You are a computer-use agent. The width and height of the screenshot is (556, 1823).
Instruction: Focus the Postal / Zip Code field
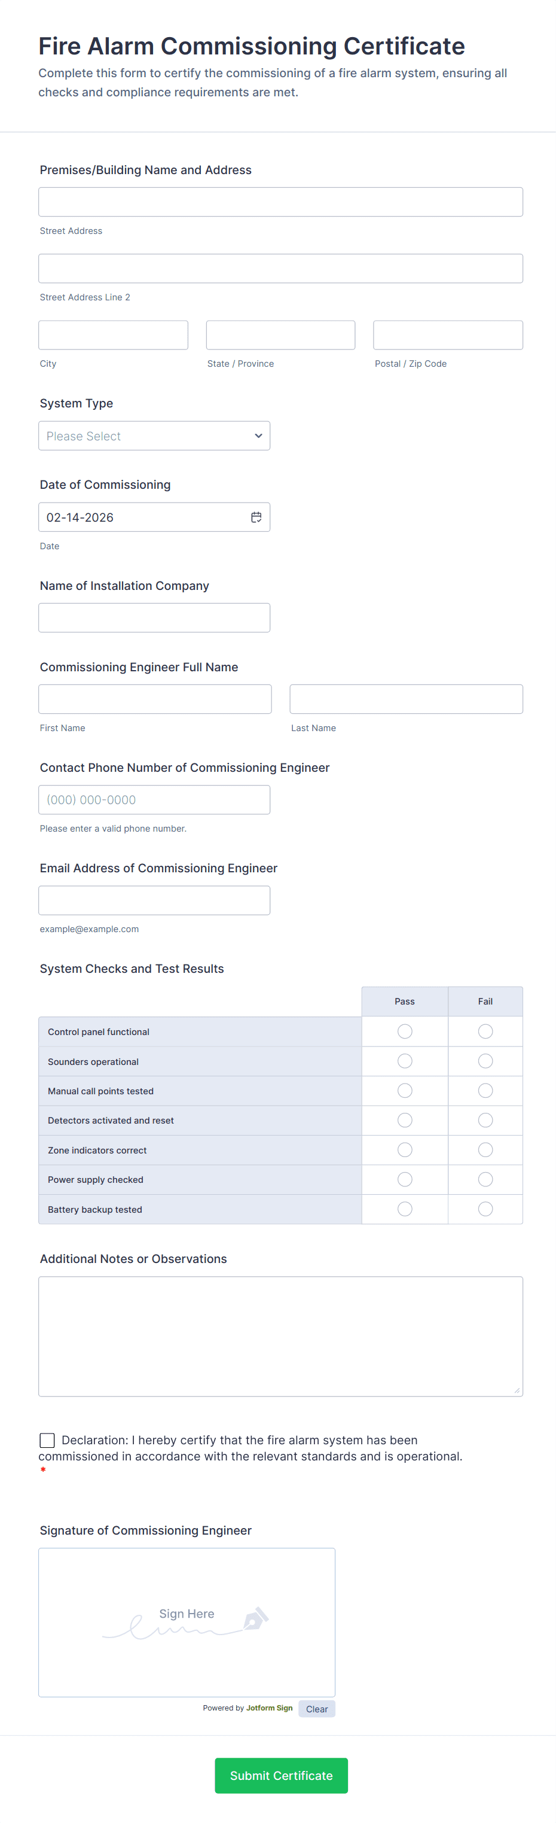(448, 334)
